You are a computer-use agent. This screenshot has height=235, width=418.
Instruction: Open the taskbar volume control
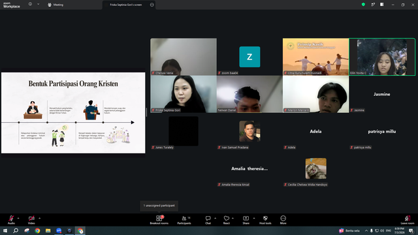[x=382, y=230]
